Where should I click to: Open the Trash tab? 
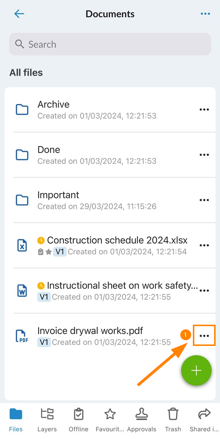pos(173,420)
